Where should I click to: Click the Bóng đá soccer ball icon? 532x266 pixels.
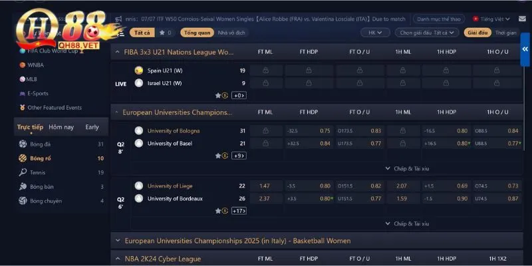point(23,144)
